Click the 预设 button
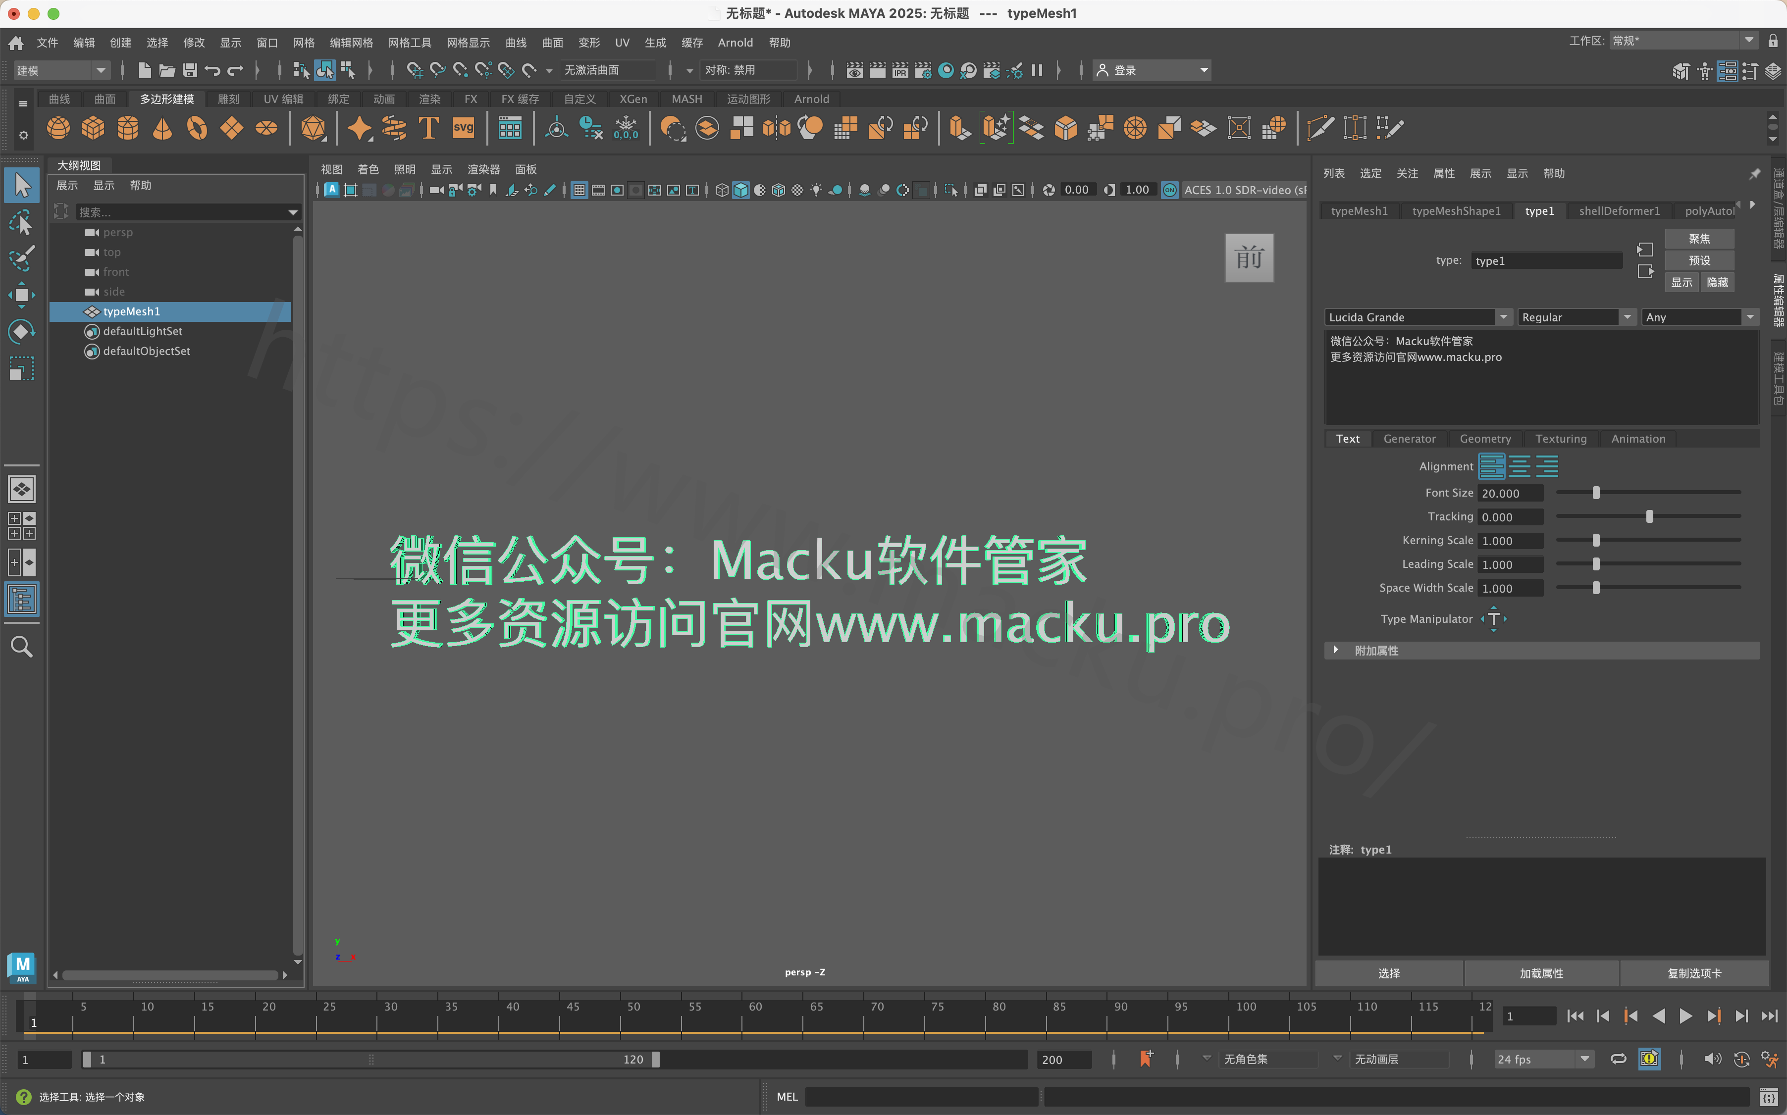Screen dimensions: 1787x1115 1699,260
